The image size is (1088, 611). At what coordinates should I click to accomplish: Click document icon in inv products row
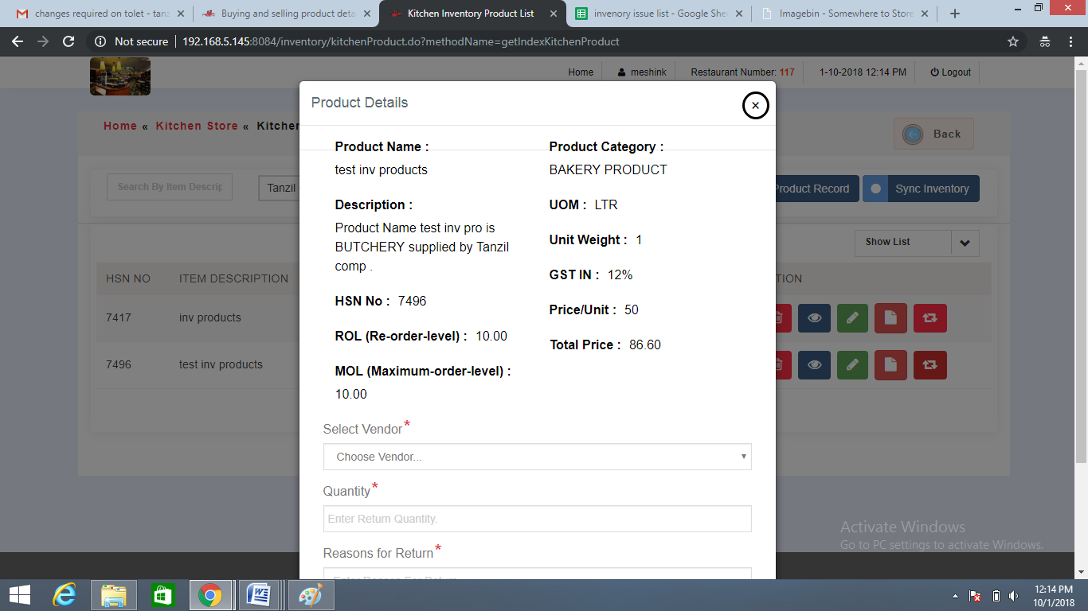click(890, 318)
